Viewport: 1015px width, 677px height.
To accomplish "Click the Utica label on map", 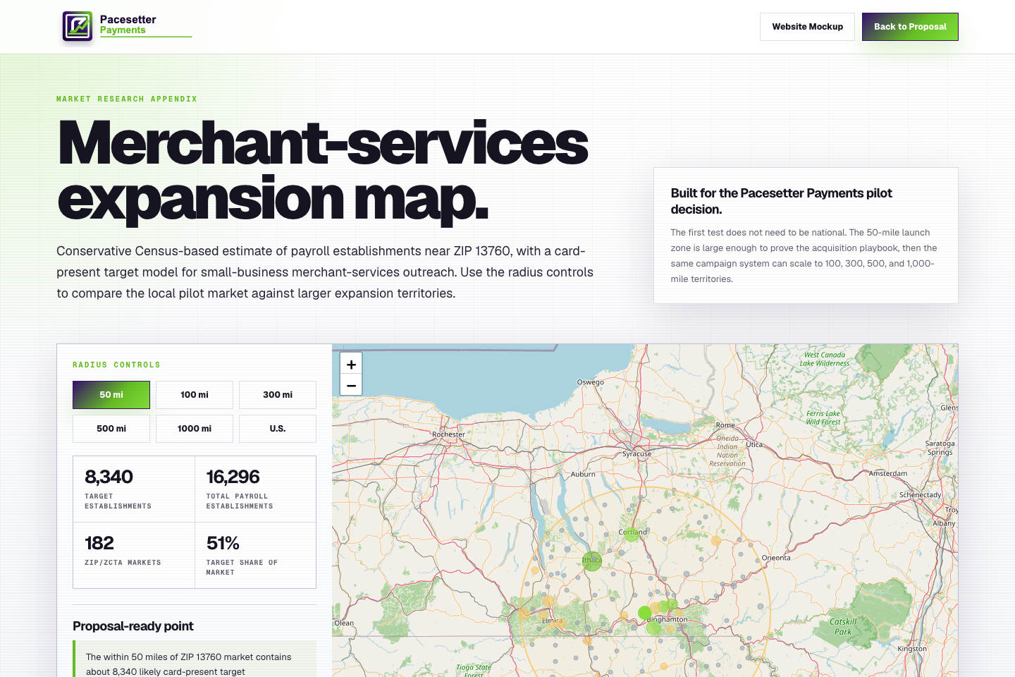I will pos(754,445).
